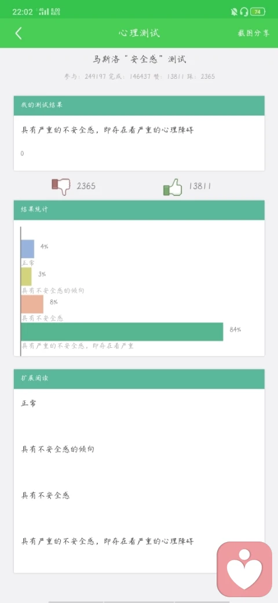Select 正常 in extended reading list
278x603 pixels.
pos(29,404)
